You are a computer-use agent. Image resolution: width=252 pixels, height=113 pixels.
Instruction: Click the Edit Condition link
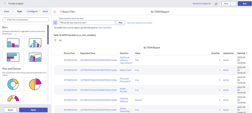(105, 28)
